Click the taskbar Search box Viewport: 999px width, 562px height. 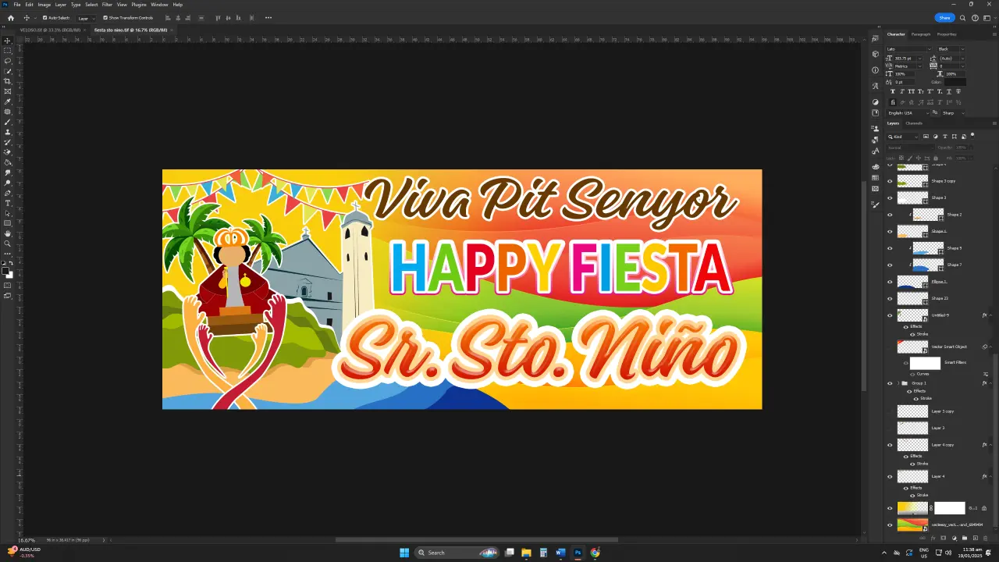point(457,553)
